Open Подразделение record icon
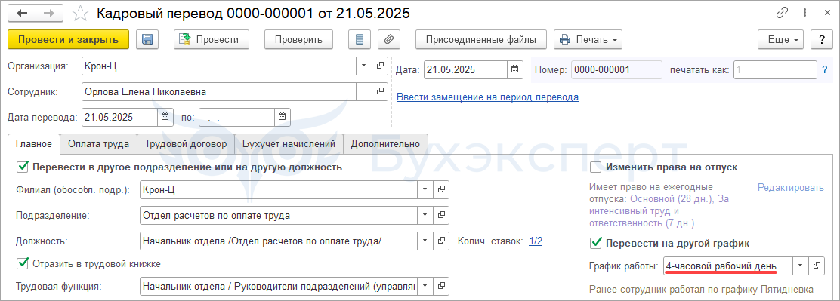Image resolution: width=840 pixels, height=301 pixels. point(441,215)
